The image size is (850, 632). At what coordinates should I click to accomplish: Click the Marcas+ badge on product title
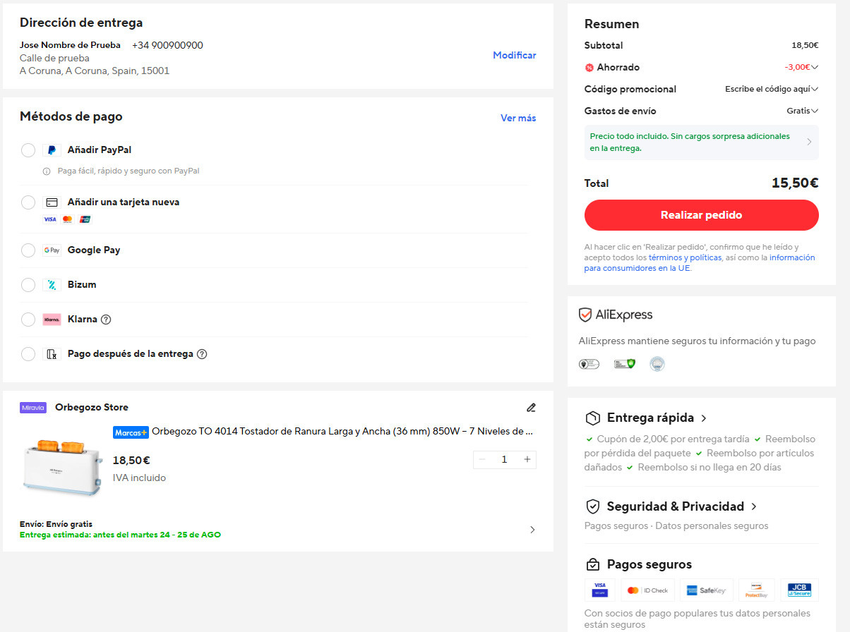coord(131,432)
